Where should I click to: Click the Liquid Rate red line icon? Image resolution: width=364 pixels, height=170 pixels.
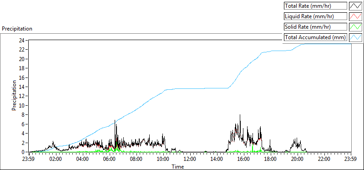click(355, 16)
